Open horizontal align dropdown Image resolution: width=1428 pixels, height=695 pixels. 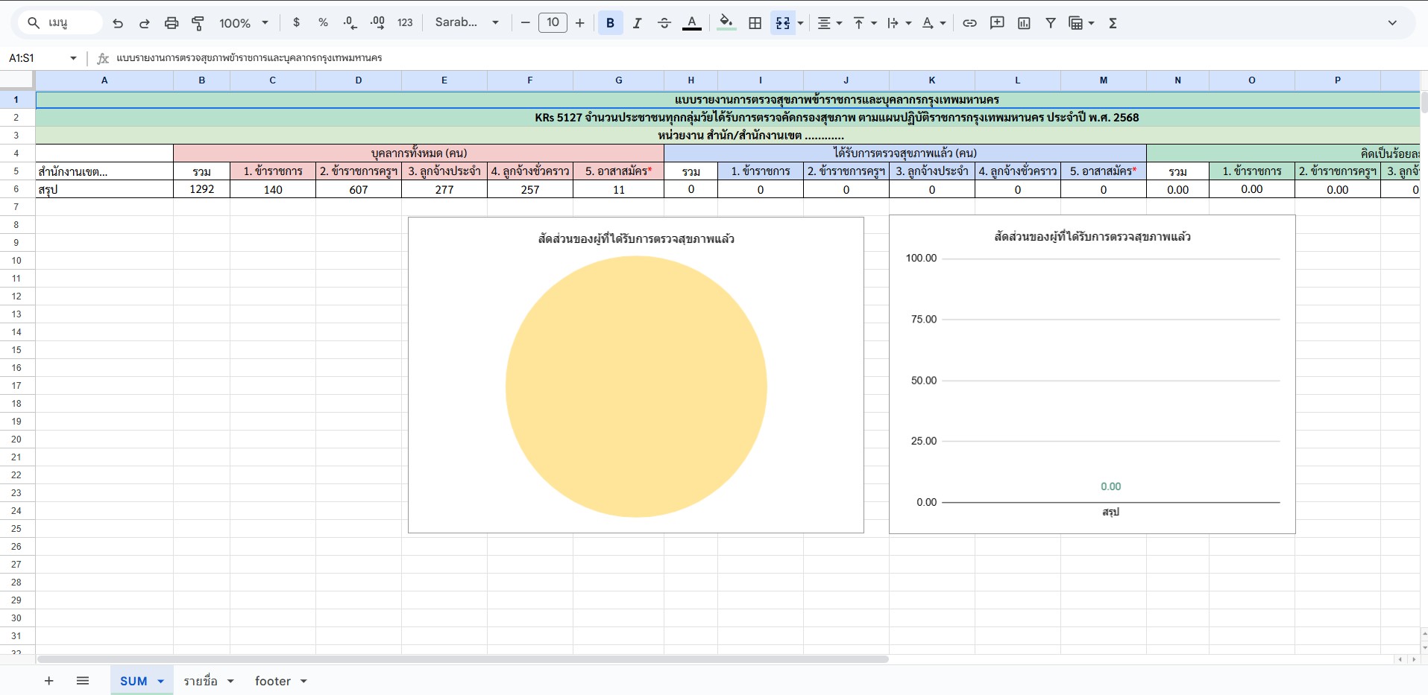point(829,23)
